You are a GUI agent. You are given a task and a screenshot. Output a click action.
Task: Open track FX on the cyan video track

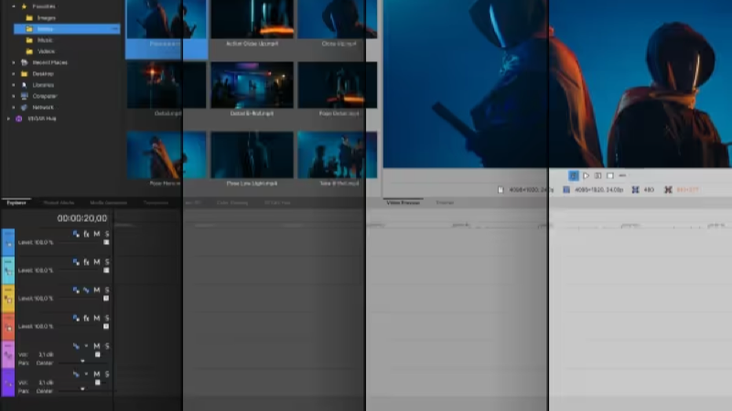pyautogui.click(x=86, y=262)
